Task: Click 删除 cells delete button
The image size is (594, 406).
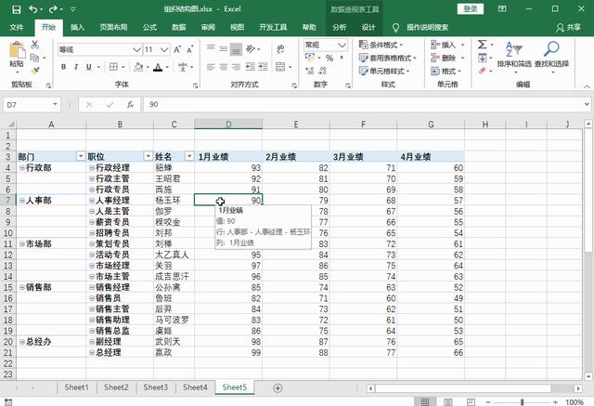Action: point(444,58)
